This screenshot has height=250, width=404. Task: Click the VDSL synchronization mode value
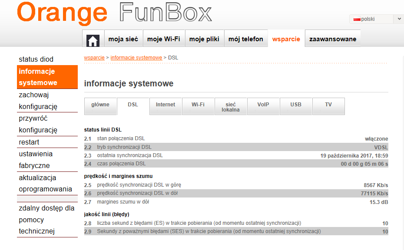click(381, 147)
